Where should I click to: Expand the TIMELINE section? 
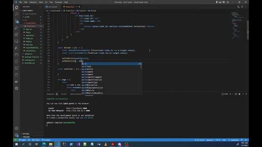[x=32, y=137]
